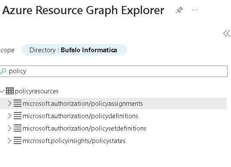Click list icon beside policydefinitions

[x=18, y=116]
